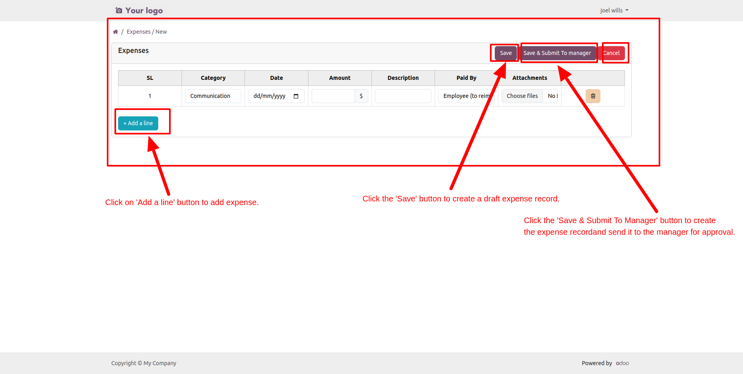Click the 'New' breadcrumb item
This screenshot has width=743, height=374.
(x=161, y=32)
